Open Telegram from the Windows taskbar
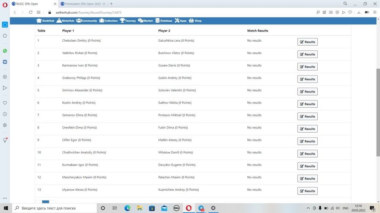Viewport: 380px width, 213px height. 201,208
